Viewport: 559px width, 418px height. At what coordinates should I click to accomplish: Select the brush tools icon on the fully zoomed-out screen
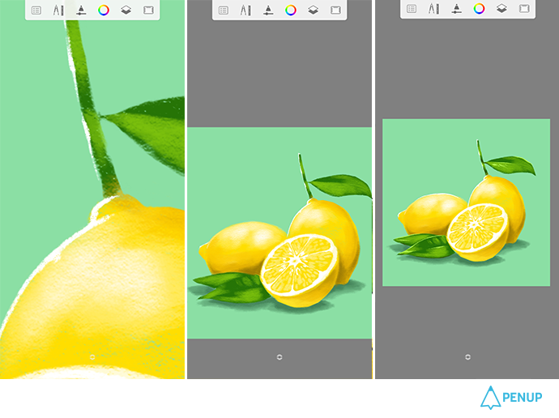[434, 9]
